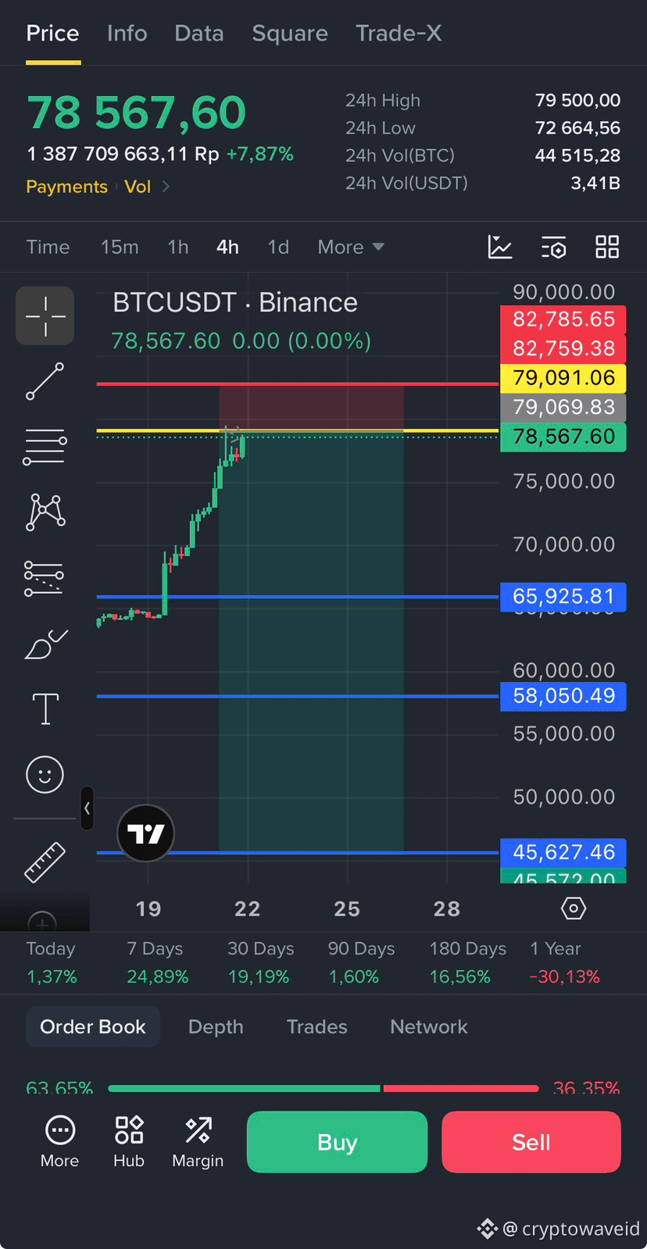Click the 79,091.06 yellow price label

click(x=563, y=378)
